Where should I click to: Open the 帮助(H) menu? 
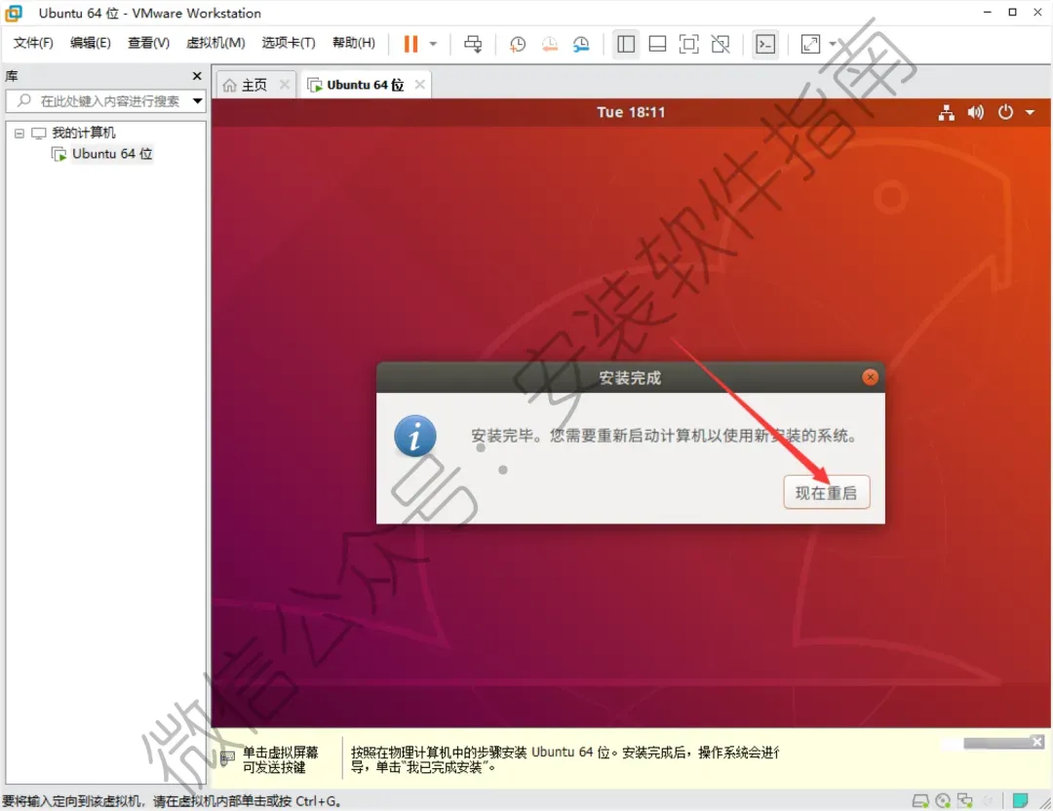(x=354, y=43)
